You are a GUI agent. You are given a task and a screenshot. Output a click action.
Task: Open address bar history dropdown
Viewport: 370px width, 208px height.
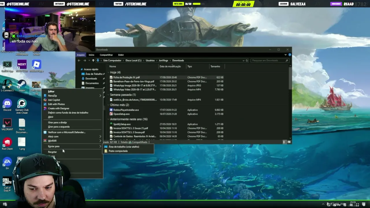243,60
